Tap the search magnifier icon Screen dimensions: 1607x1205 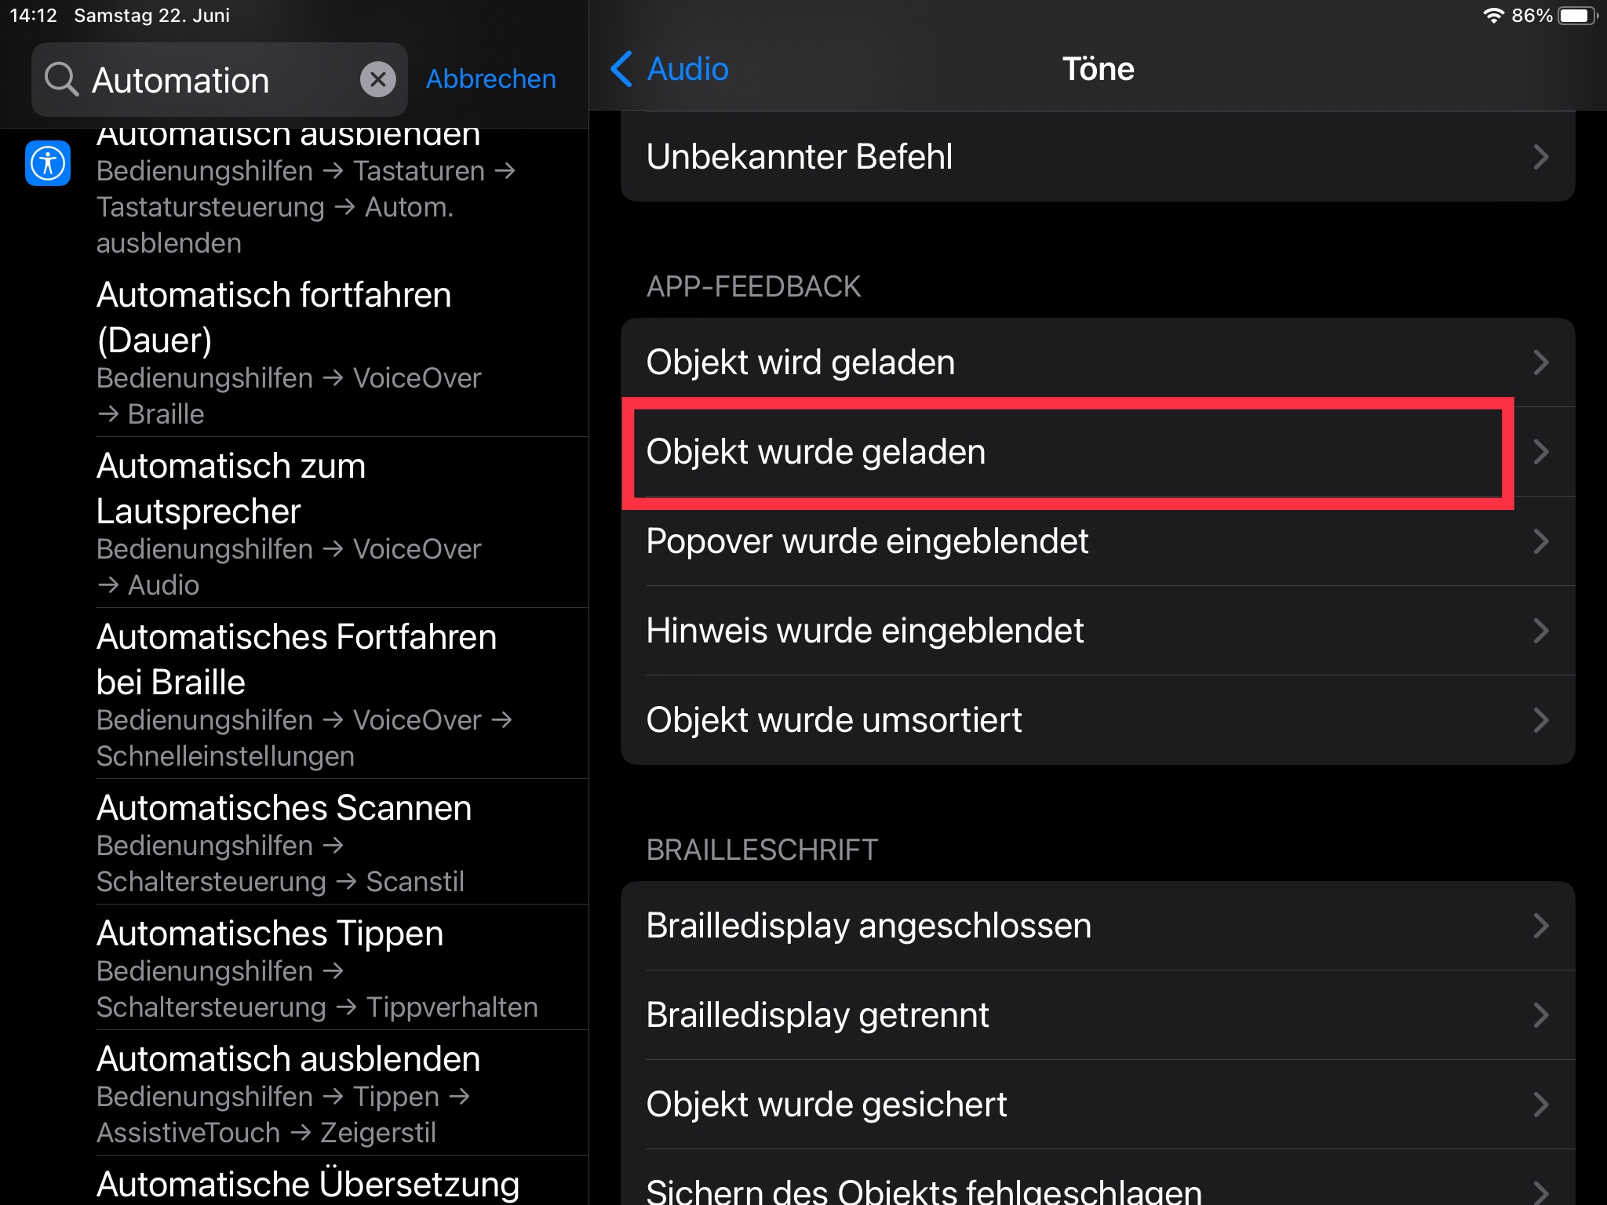(x=61, y=79)
